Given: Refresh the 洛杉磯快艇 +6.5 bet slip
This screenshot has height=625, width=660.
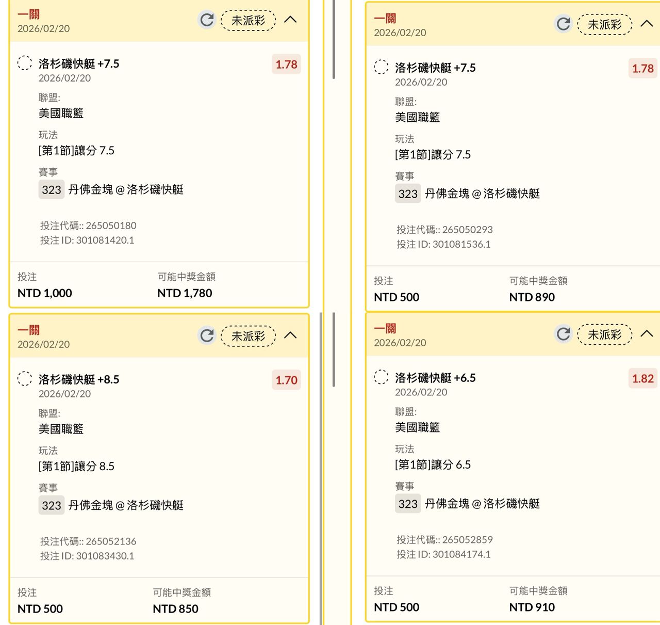Looking at the screenshot, I should [563, 334].
